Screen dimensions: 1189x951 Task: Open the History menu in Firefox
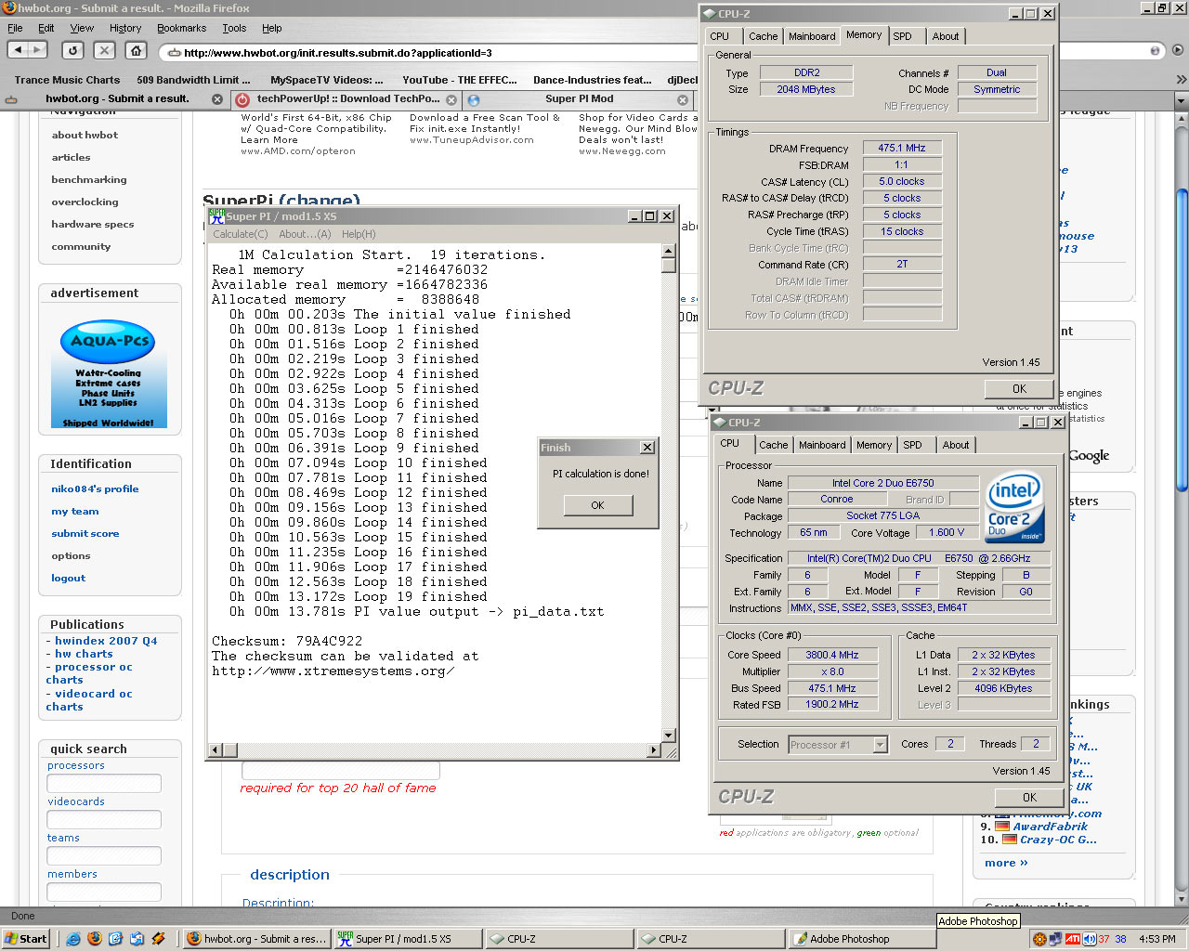click(x=125, y=28)
